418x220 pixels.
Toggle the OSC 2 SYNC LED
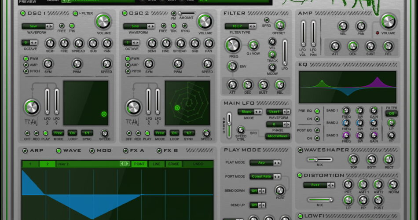[185, 26]
